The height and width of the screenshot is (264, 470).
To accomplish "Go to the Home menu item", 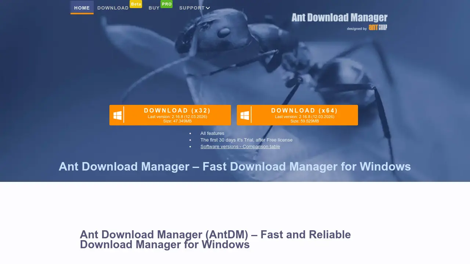I will point(82,8).
